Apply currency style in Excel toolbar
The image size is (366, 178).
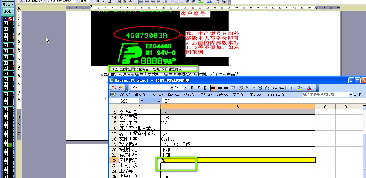(x=241, y=88)
